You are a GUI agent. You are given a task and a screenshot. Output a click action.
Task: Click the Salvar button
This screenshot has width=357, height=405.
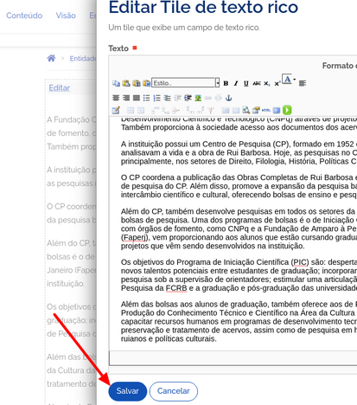click(128, 391)
